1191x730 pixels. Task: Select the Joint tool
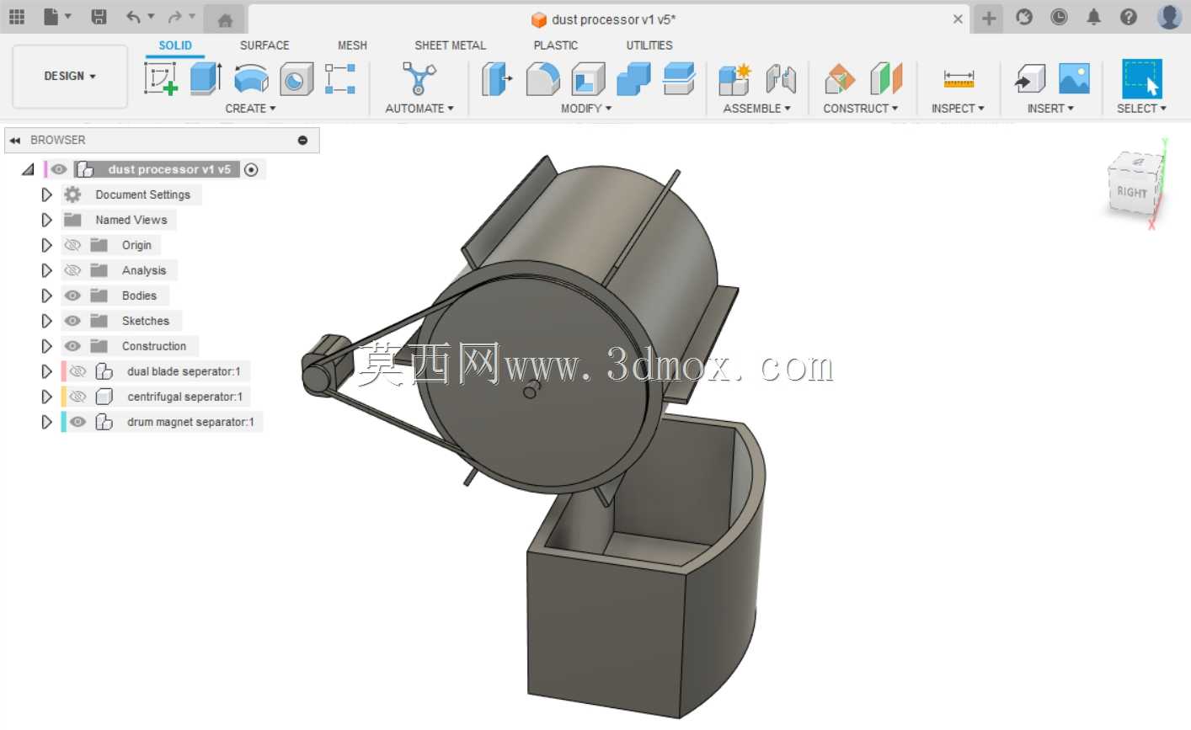click(781, 79)
